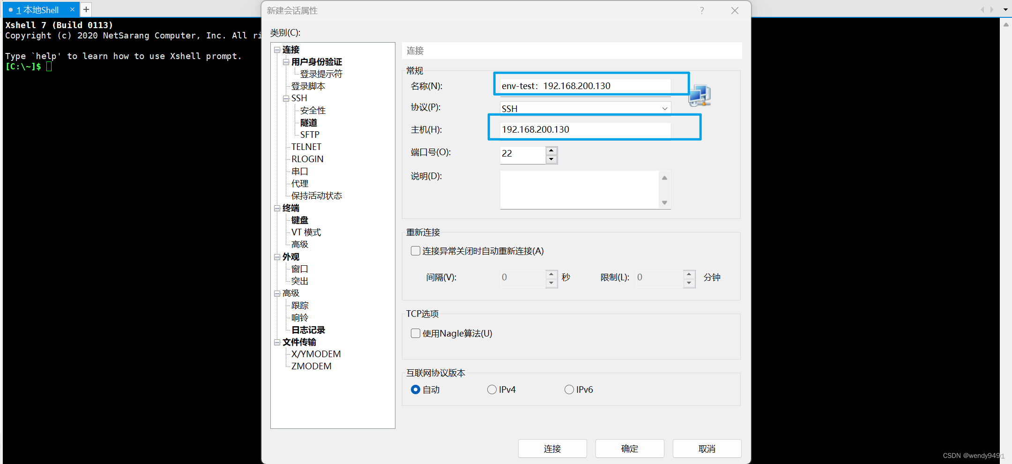1012x464 pixels.
Task: Open the help question mark in dialog title
Action: 702,10
